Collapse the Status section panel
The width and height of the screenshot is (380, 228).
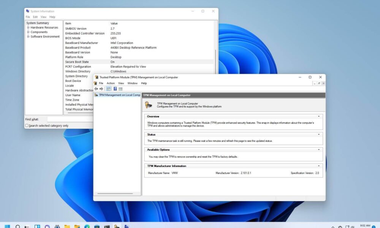(x=319, y=135)
